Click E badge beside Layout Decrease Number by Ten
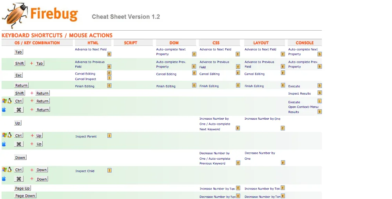The image size is (392, 199). (283, 196)
